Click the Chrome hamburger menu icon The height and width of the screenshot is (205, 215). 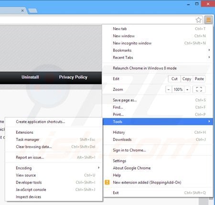click(208, 20)
